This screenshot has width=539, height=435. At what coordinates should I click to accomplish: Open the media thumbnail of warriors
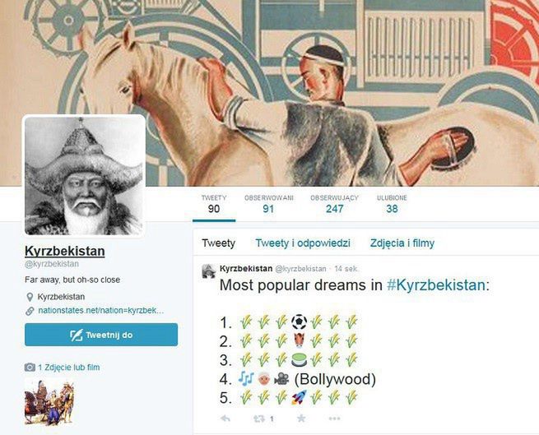pyautogui.click(x=49, y=401)
